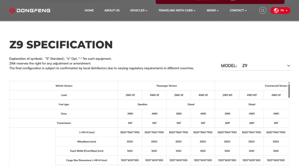Viewport: 299px width, 166px height.
Task: Expand the News menu
Action: click(213, 11)
